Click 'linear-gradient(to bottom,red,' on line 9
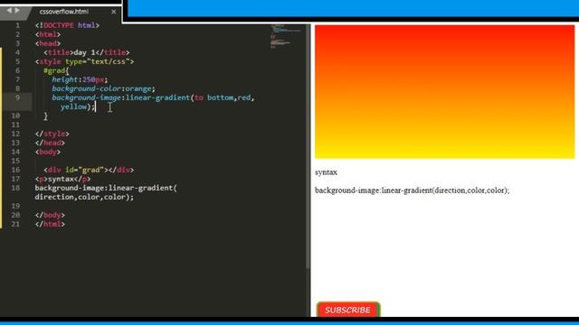579x325 pixels. 190,97
